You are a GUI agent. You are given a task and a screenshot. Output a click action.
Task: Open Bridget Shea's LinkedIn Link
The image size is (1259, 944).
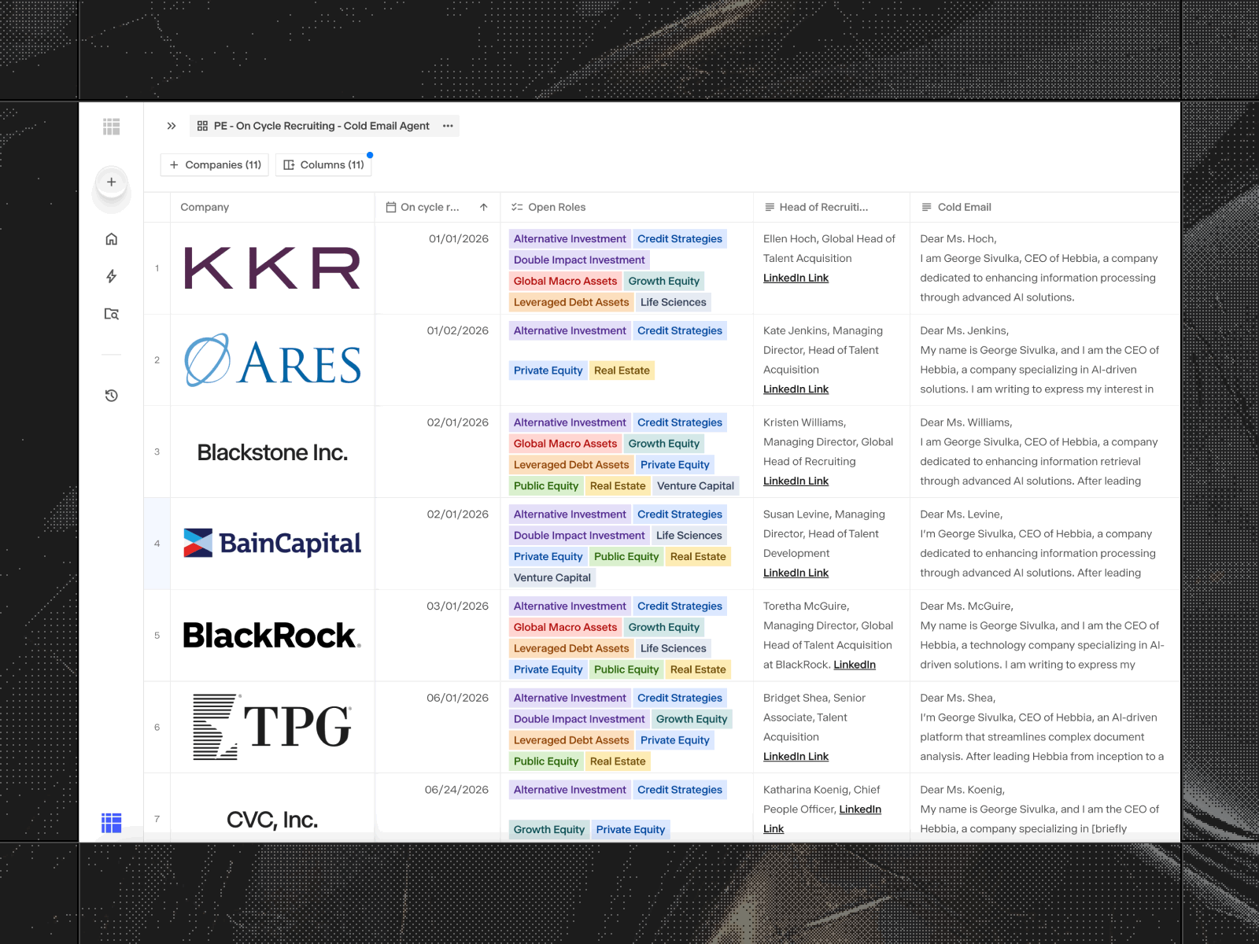point(796,757)
